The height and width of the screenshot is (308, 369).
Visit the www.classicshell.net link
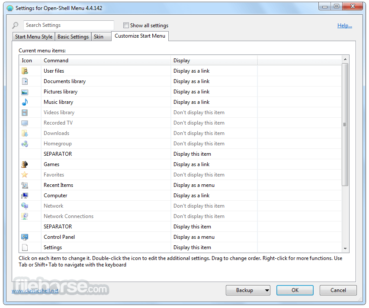point(35,291)
